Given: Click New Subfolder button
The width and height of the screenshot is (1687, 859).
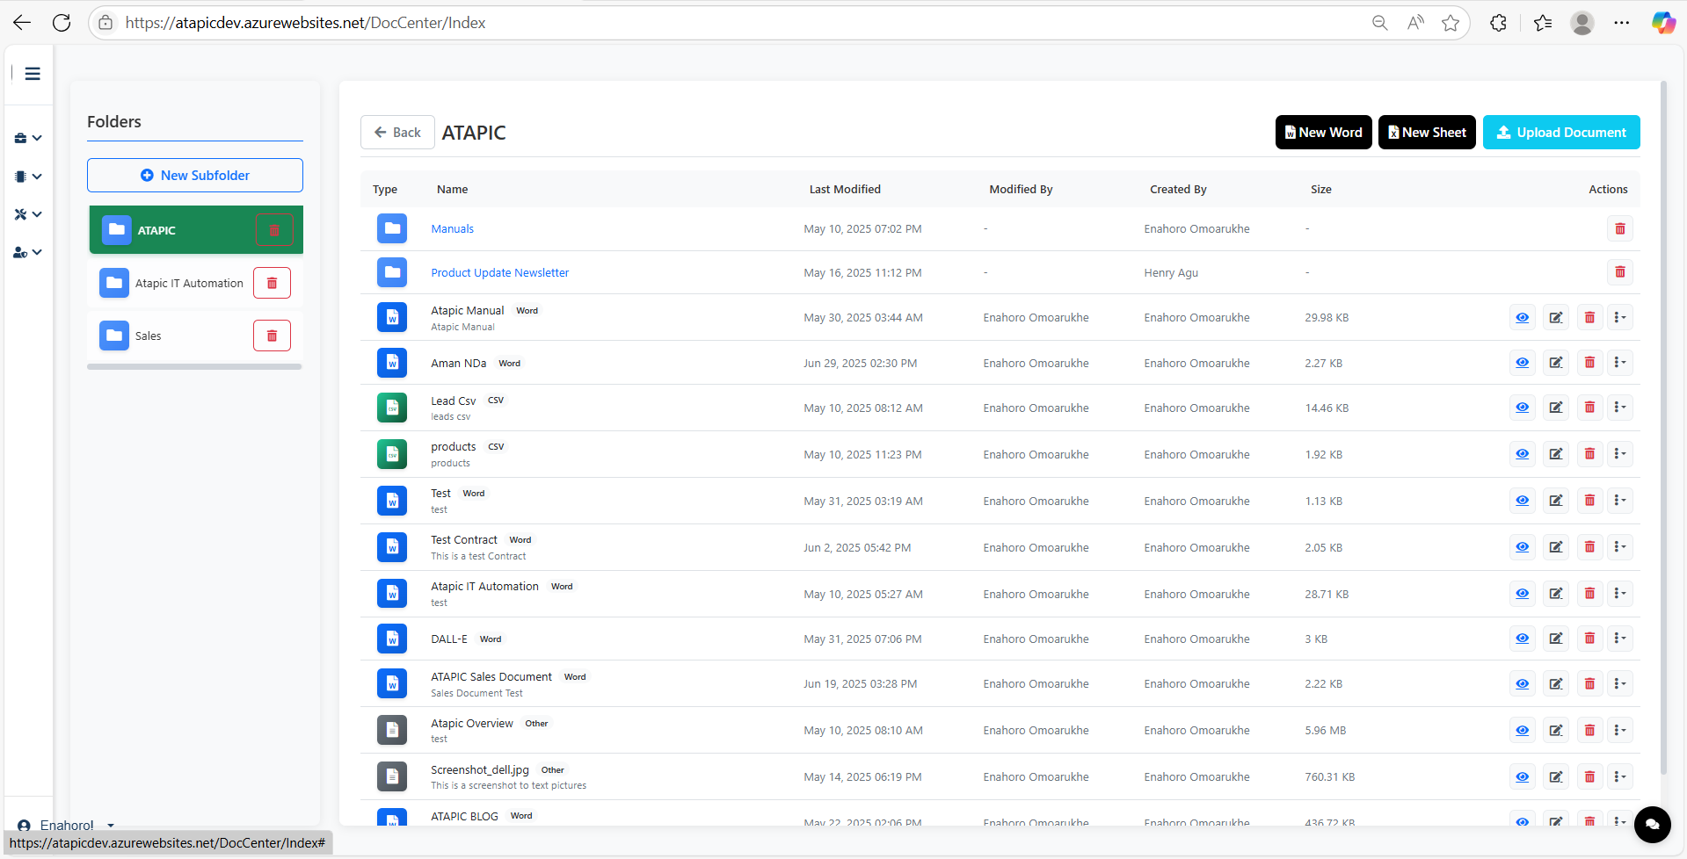Looking at the screenshot, I should point(195,176).
